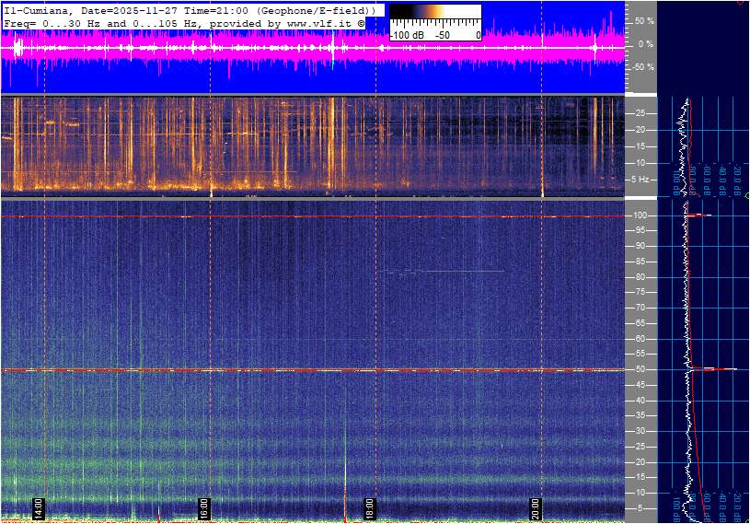Click the 50 % amplitude axis label
Image resolution: width=750 pixels, height=524 pixels.
point(644,20)
